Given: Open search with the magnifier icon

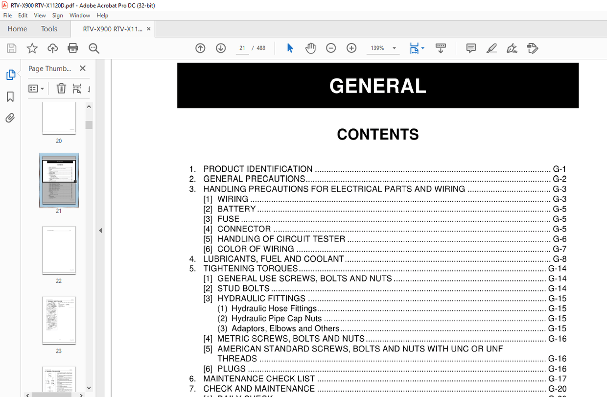Looking at the screenshot, I should click(93, 48).
